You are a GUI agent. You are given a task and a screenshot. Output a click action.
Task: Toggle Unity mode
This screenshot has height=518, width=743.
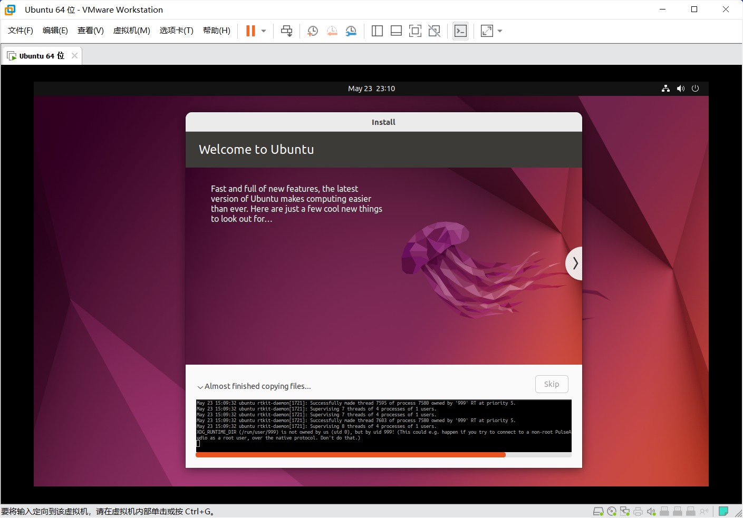coord(435,31)
